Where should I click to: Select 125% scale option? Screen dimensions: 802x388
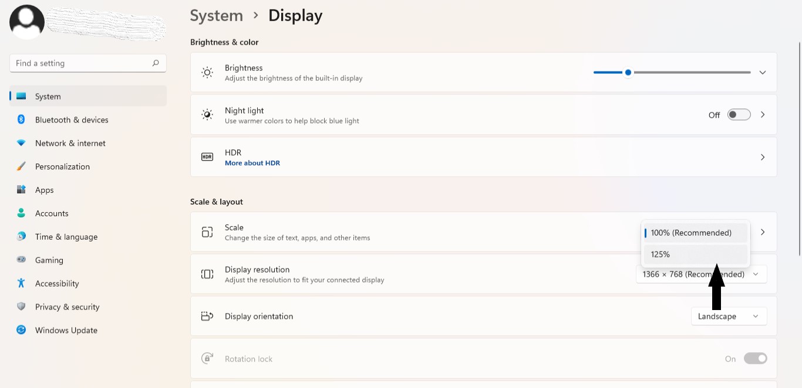click(x=695, y=254)
